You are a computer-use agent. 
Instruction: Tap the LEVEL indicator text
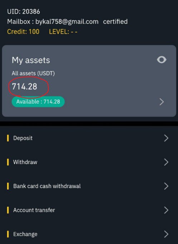[x=63, y=32]
